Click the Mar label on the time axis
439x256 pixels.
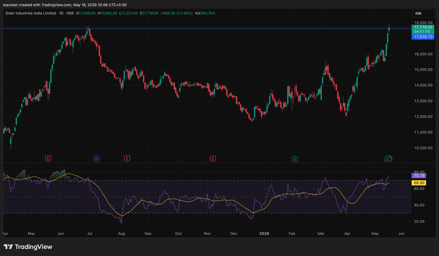(x=321, y=233)
